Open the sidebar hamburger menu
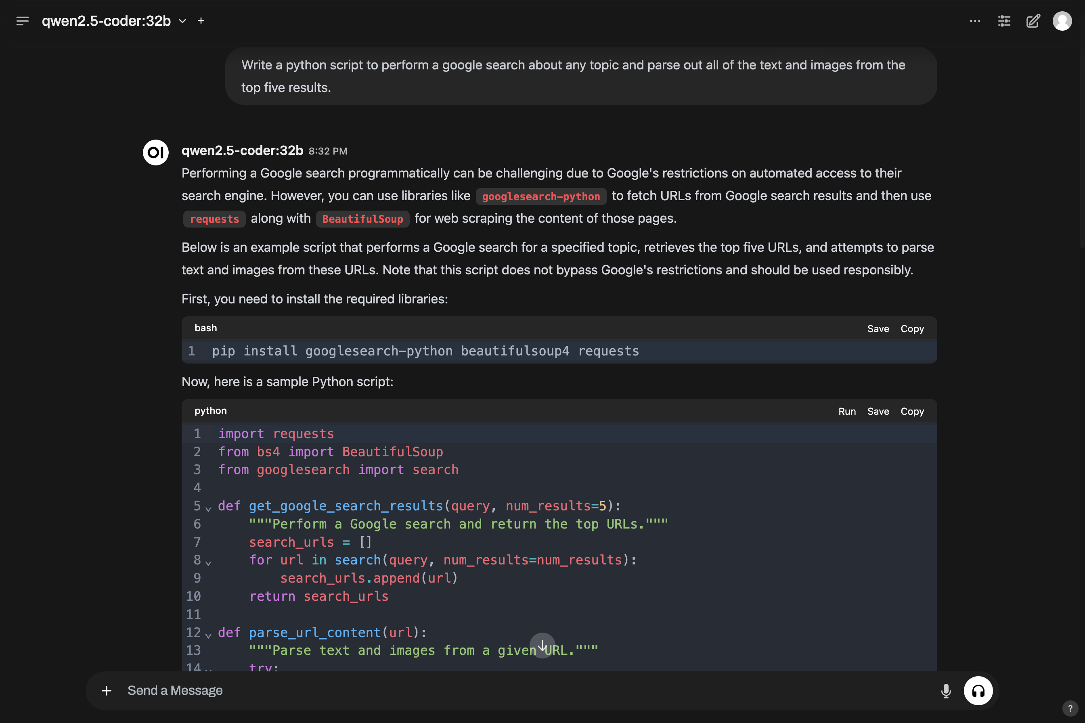This screenshot has width=1085, height=723. point(22,21)
